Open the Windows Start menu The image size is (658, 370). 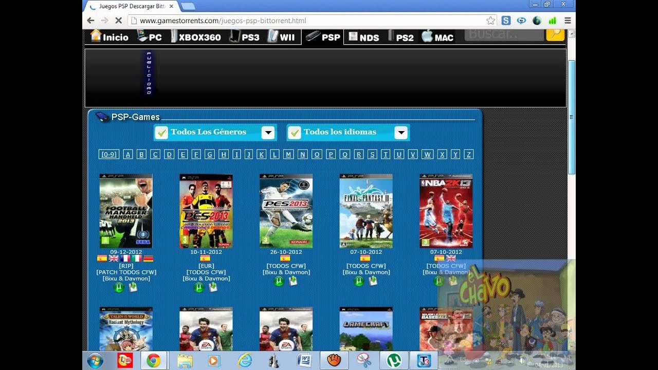coord(95,361)
